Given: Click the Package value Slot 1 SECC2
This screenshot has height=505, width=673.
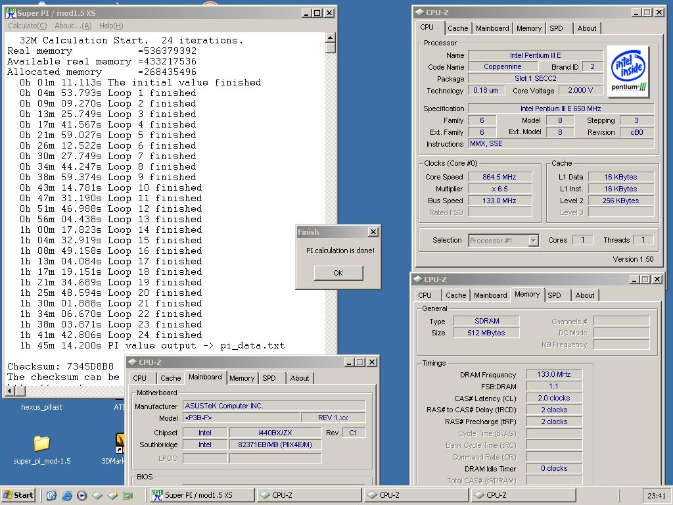Looking at the screenshot, I should pyautogui.click(x=535, y=79).
